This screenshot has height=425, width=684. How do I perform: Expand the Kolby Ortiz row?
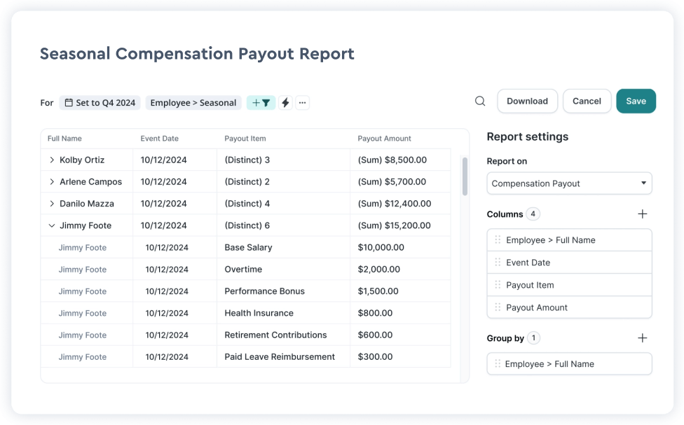pyautogui.click(x=52, y=160)
